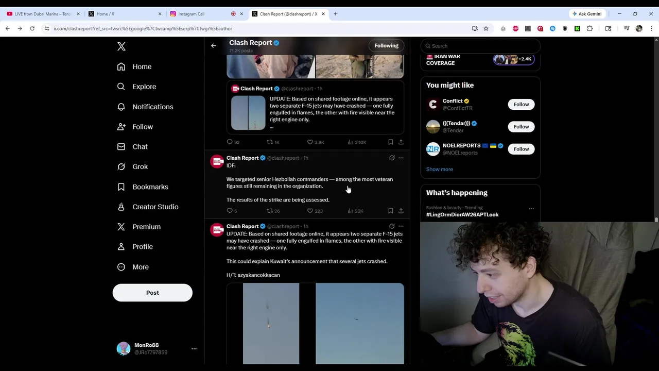Share the IDF Hezbollah post
The image size is (659, 371).
coord(401,211)
